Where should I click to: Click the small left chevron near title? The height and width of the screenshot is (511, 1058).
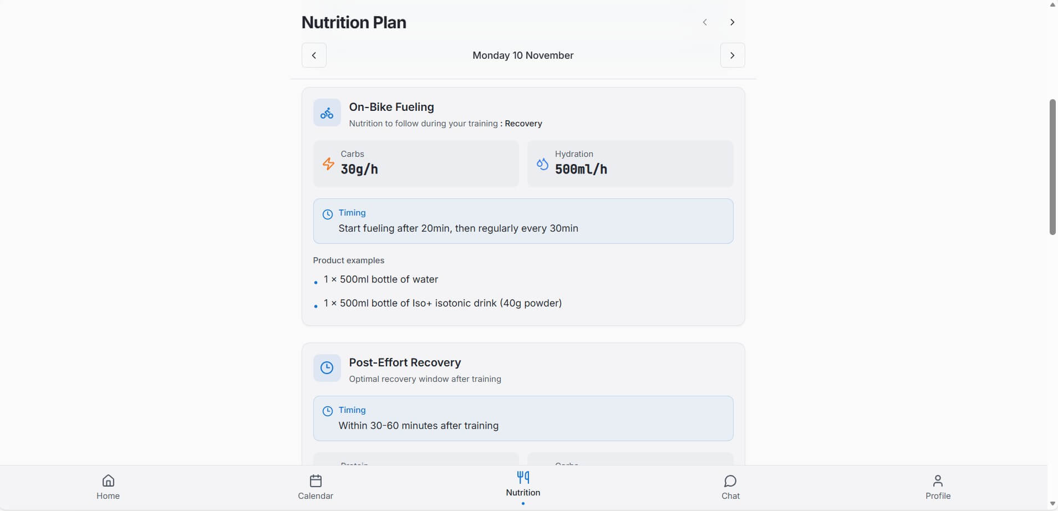(705, 22)
